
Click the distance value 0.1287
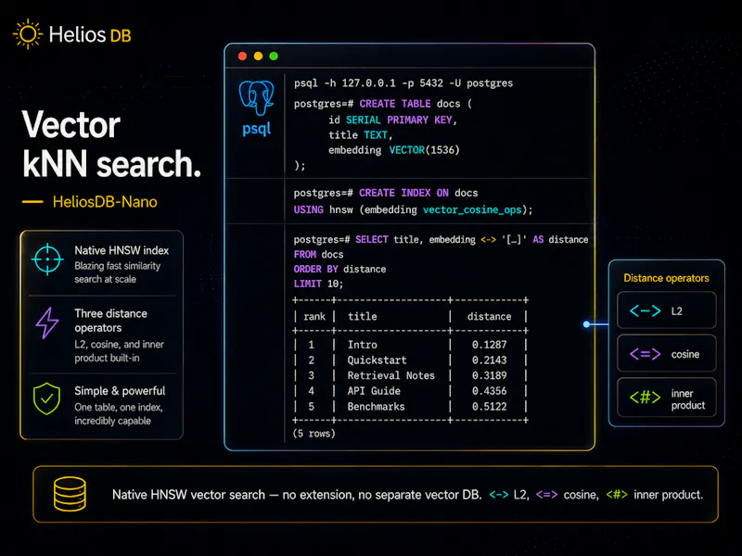click(x=490, y=345)
